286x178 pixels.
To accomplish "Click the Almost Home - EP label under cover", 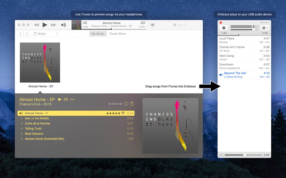I will [41, 86].
